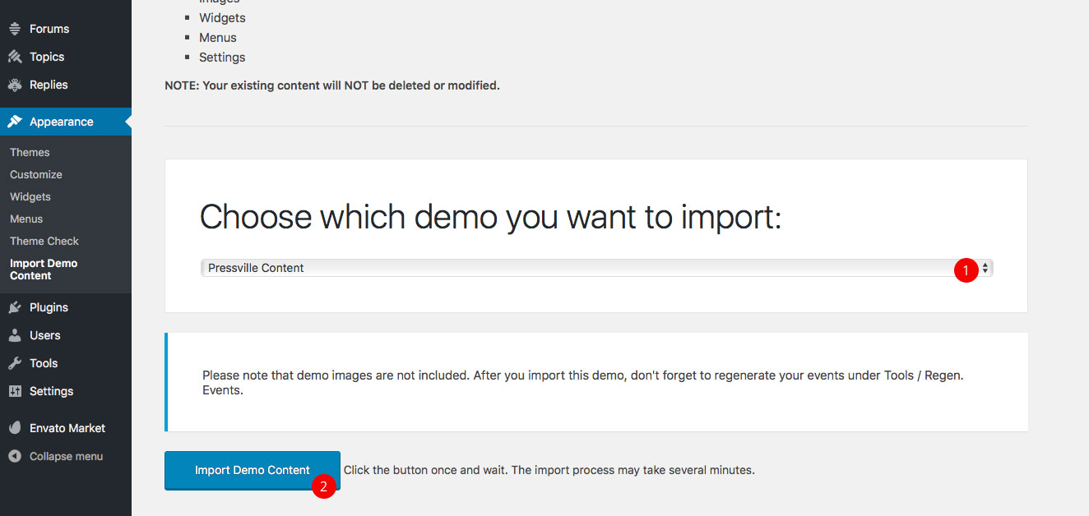Click the Plugins plug icon

(15, 307)
